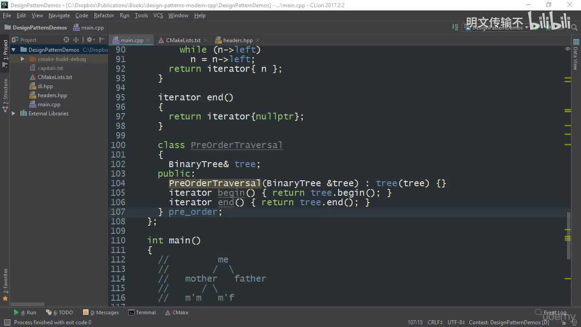
Task: Open the Edit menu
Action: click(x=21, y=15)
